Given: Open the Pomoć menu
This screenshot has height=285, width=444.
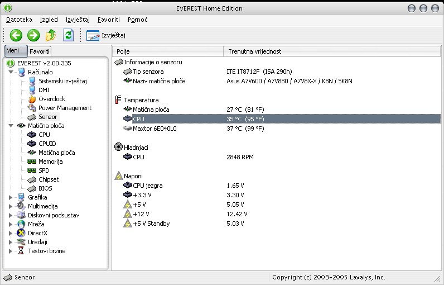Looking at the screenshot, I should [137, 20].
